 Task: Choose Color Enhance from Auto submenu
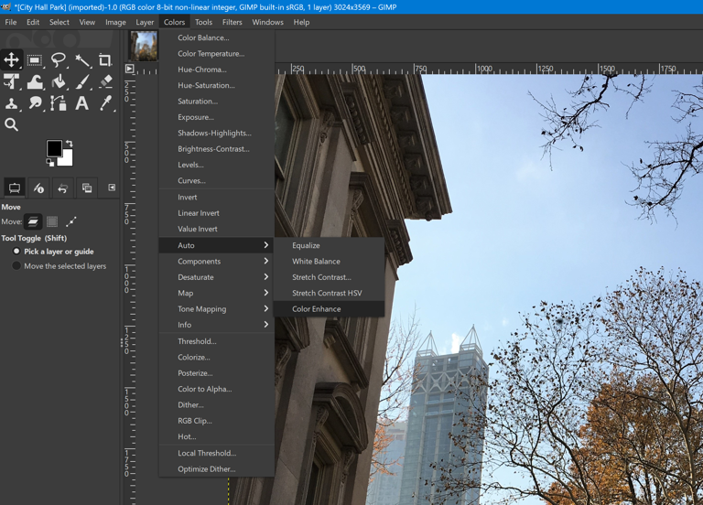tap(330, 308)
